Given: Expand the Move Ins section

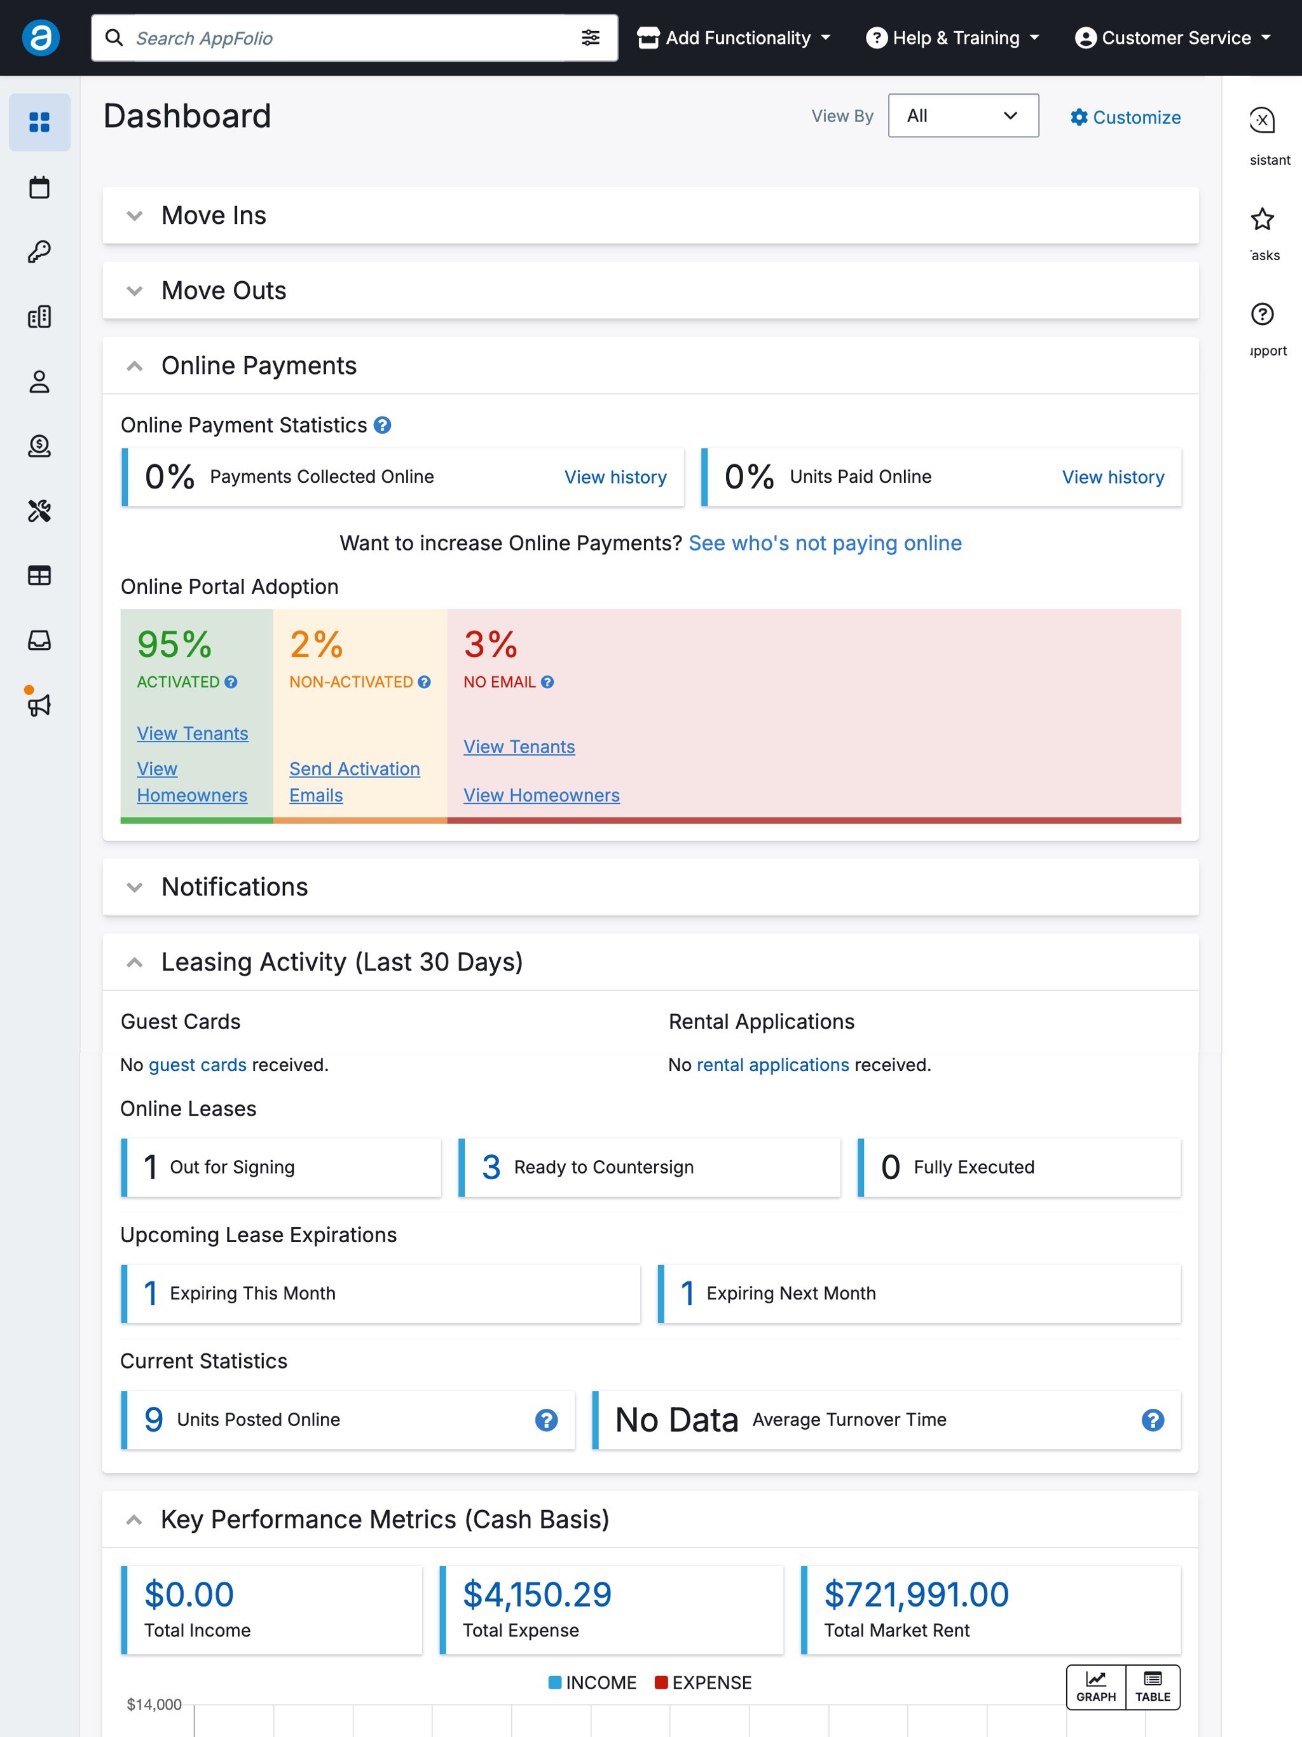Looking at the screenshot, I should (x=135, y=215).
